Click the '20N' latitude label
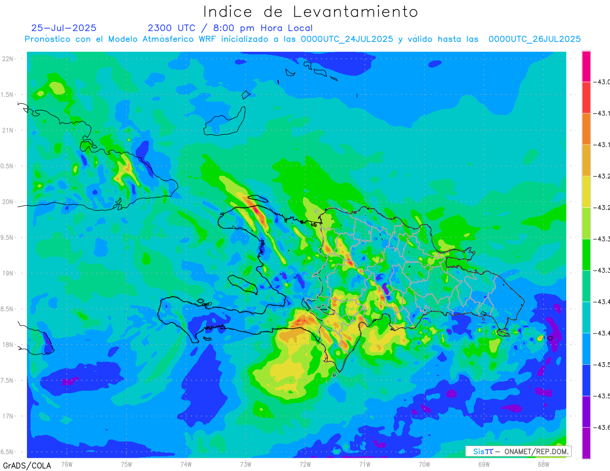Image resolution: width=610 pixels, height=471 pixels. [8, 202]
